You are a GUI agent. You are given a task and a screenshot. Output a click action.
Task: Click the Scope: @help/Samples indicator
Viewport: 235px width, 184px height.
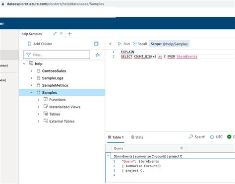[169, 44]
